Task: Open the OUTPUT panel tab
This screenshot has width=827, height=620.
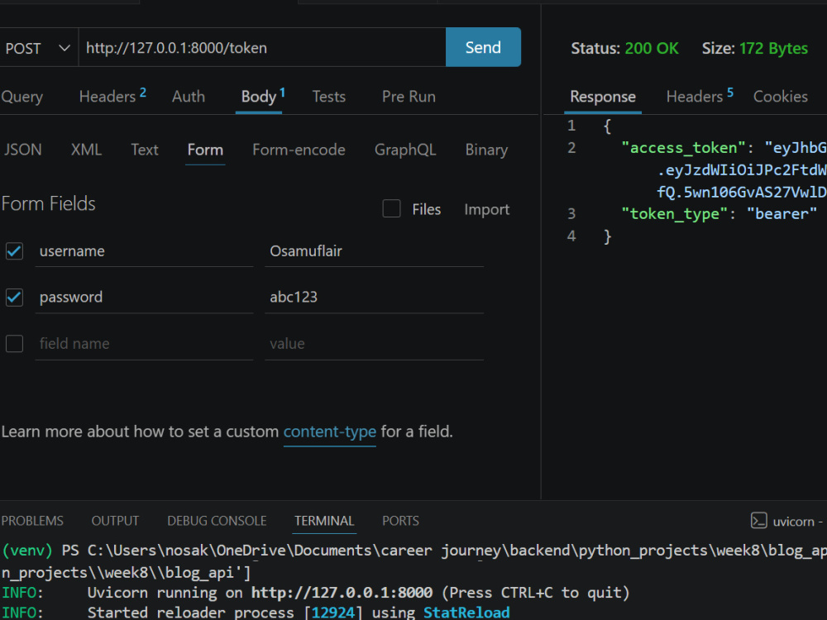Action: pos(115,521)
